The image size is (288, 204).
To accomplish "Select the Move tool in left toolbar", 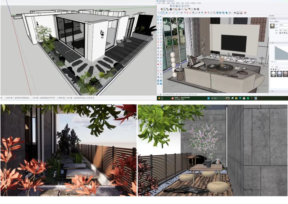I will coord(158,42).
